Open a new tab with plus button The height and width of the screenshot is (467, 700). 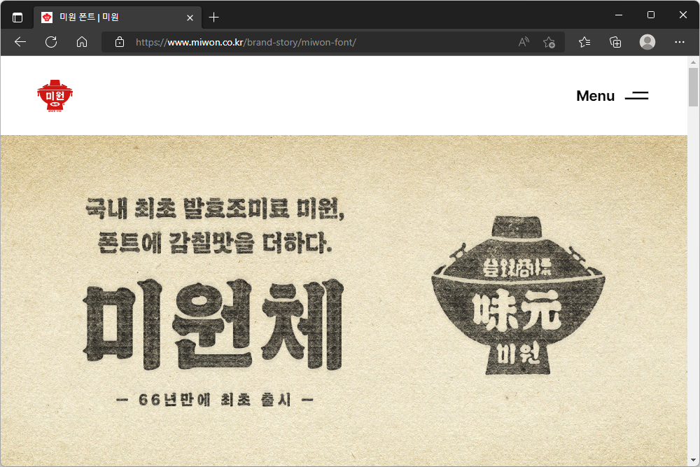pos(213,18)
